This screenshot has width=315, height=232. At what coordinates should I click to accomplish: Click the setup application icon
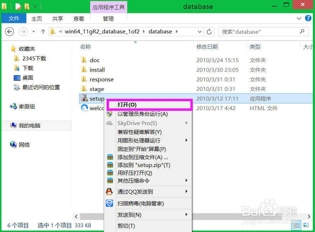click(x=84, y=98)
